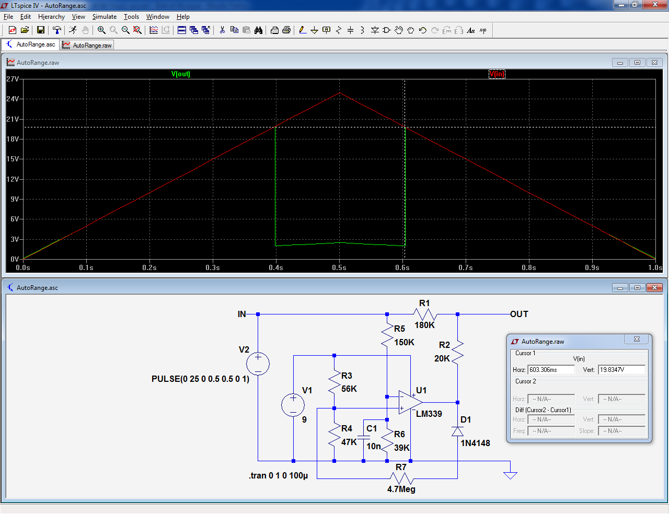The height and width of the screenshot is (514, 669).
Task: Switch to the AutoRange.raw tab
Action: tap(87, 45)
